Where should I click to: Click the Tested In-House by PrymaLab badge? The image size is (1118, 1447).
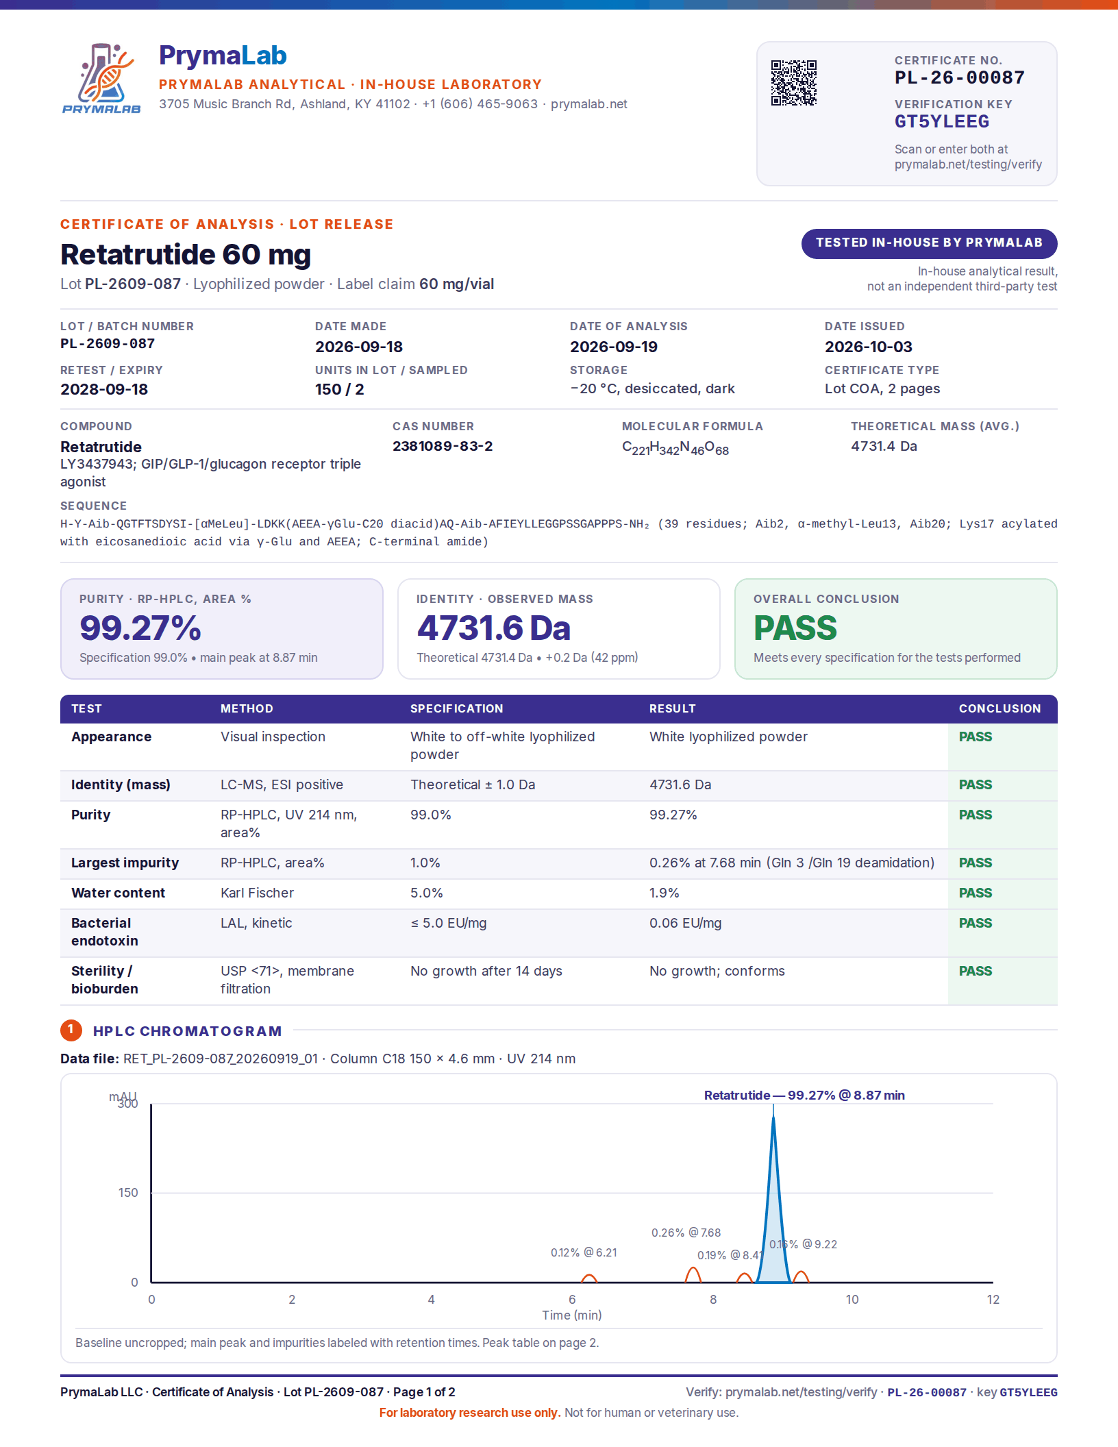click(929, 243)
